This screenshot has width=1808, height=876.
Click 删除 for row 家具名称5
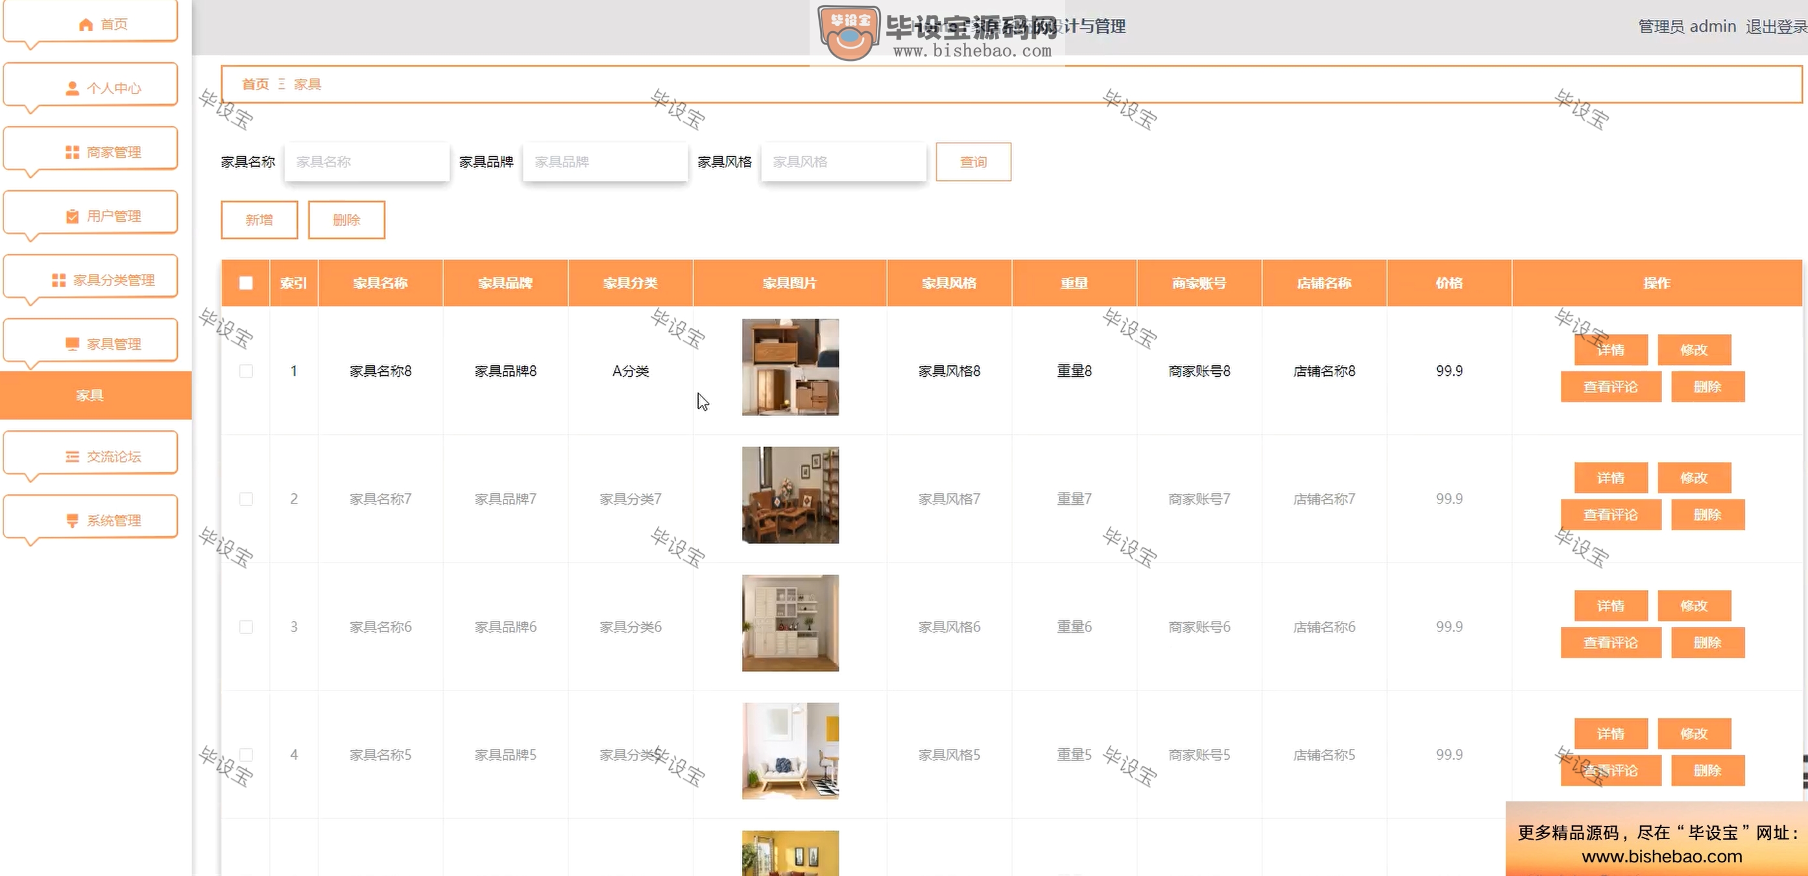click(x=1707, y=771)
